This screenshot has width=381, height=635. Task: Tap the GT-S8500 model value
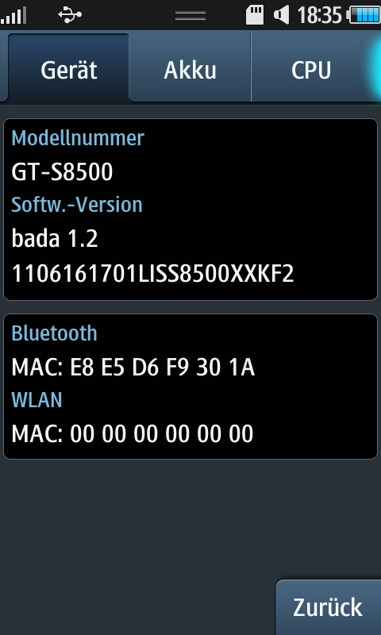coord(62,172)
